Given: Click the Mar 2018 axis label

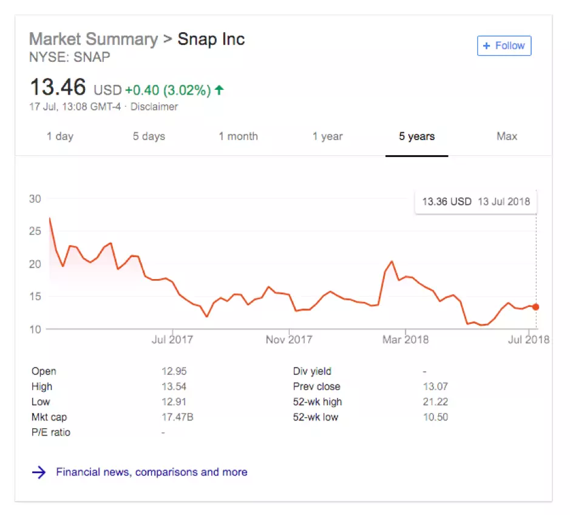Looking at the screenshot, I should click(405, 340).
